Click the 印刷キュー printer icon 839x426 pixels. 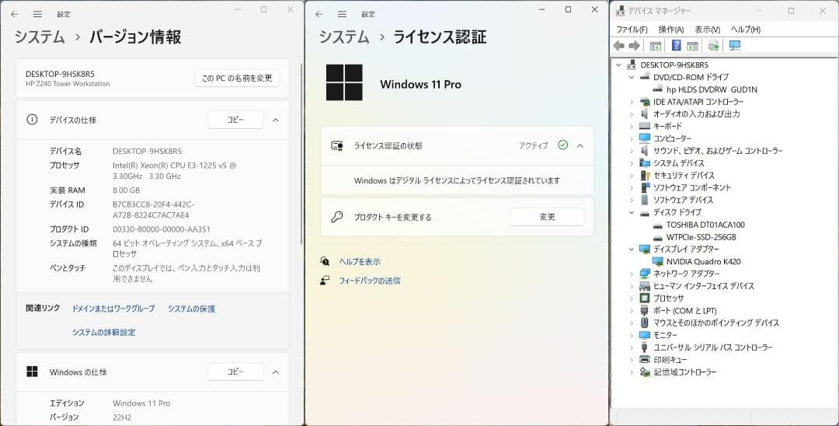[645, 360]
